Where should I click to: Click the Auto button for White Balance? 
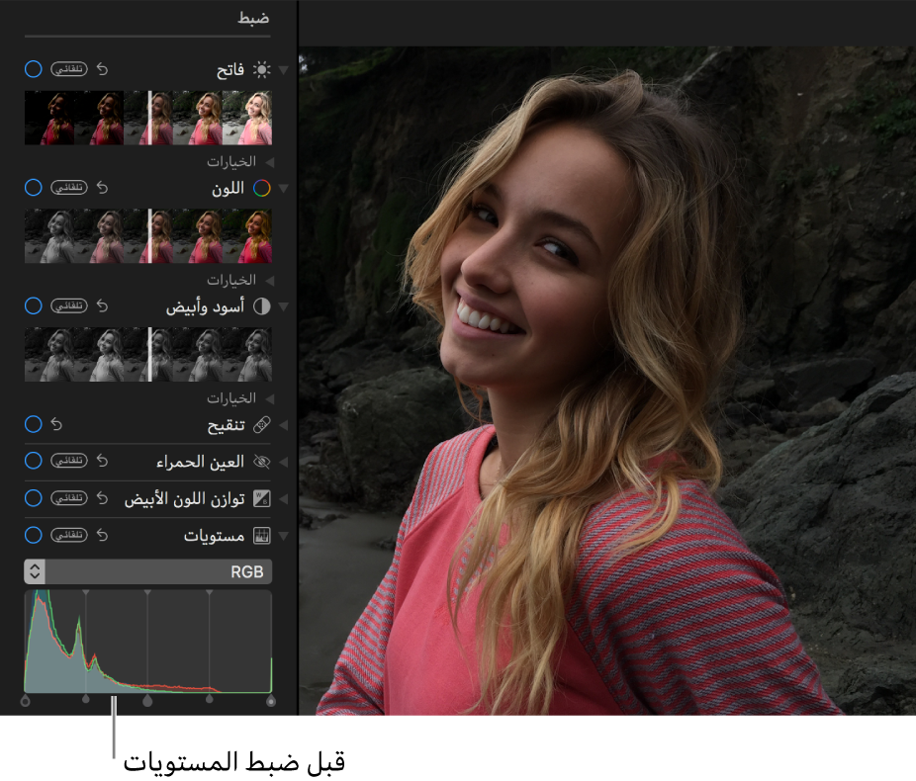[x=69, y=499]
